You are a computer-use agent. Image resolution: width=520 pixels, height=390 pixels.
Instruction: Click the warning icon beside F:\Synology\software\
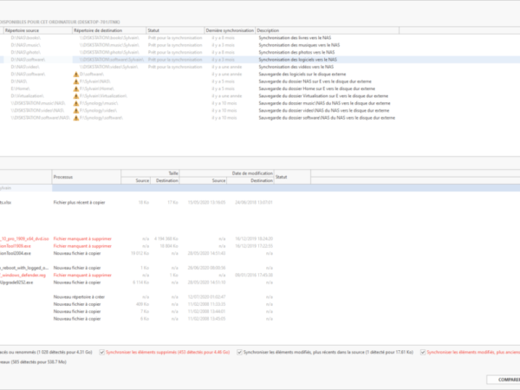point(76,117)
